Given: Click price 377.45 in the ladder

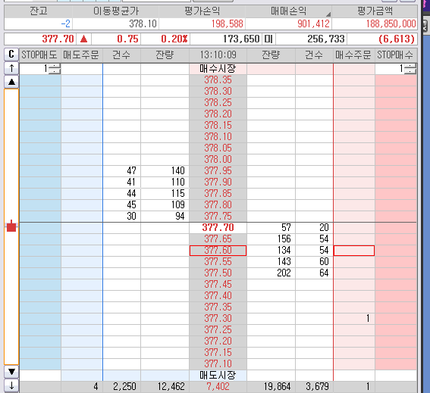Looking at the screenshot, I should (218, 285).
